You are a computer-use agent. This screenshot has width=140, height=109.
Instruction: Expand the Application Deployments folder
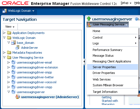[4, 33]
